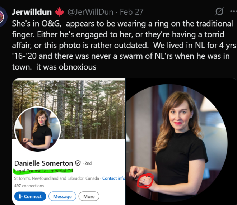237x205 pixels.
Task: Click the small circular LinkedIn profile photo
Action: click(x=37, y=129)
